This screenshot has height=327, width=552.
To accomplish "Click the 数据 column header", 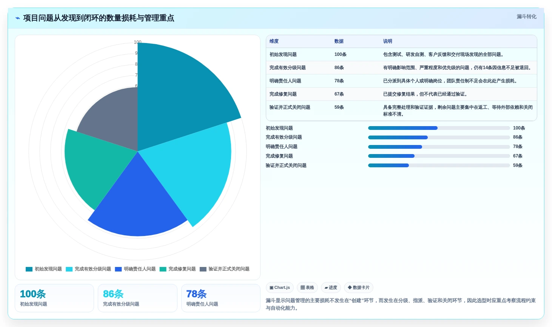I will [339, 41].
